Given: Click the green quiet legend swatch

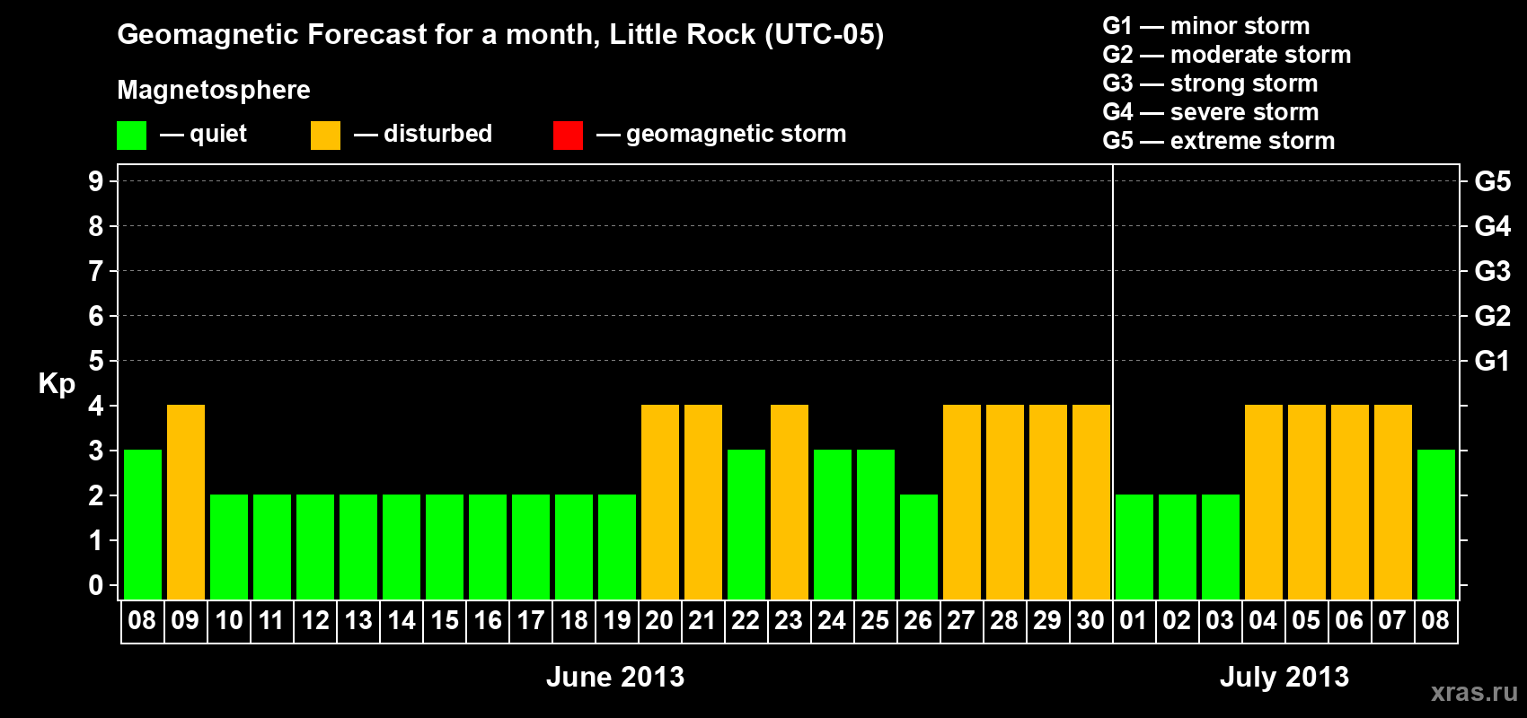Looking at the screenshot, I should [131, 136].
